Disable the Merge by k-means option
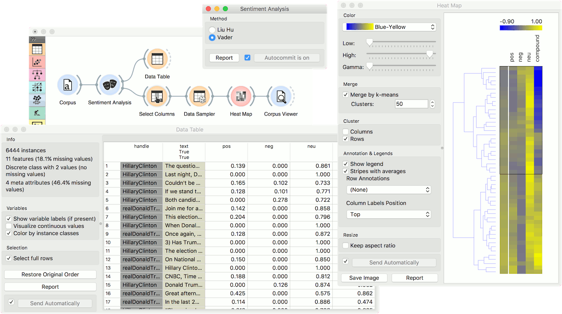The width and height of the screenshot is (562, 314). (x=346, y=94)
